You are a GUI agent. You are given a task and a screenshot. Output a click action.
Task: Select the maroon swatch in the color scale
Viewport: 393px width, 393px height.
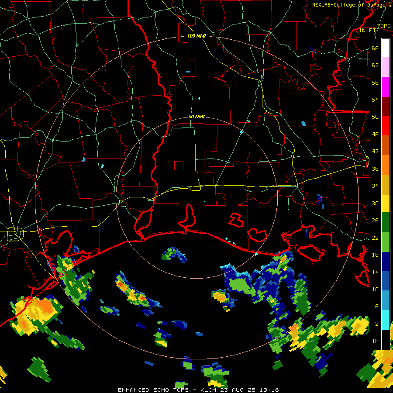click(x=386, y=107)
